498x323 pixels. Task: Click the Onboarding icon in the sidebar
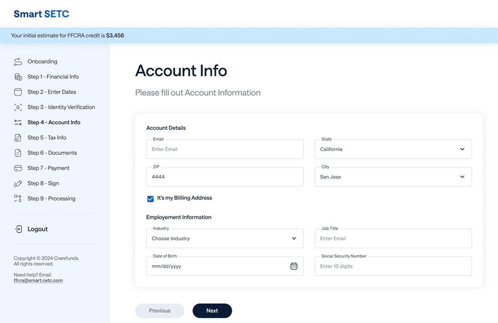18,61
